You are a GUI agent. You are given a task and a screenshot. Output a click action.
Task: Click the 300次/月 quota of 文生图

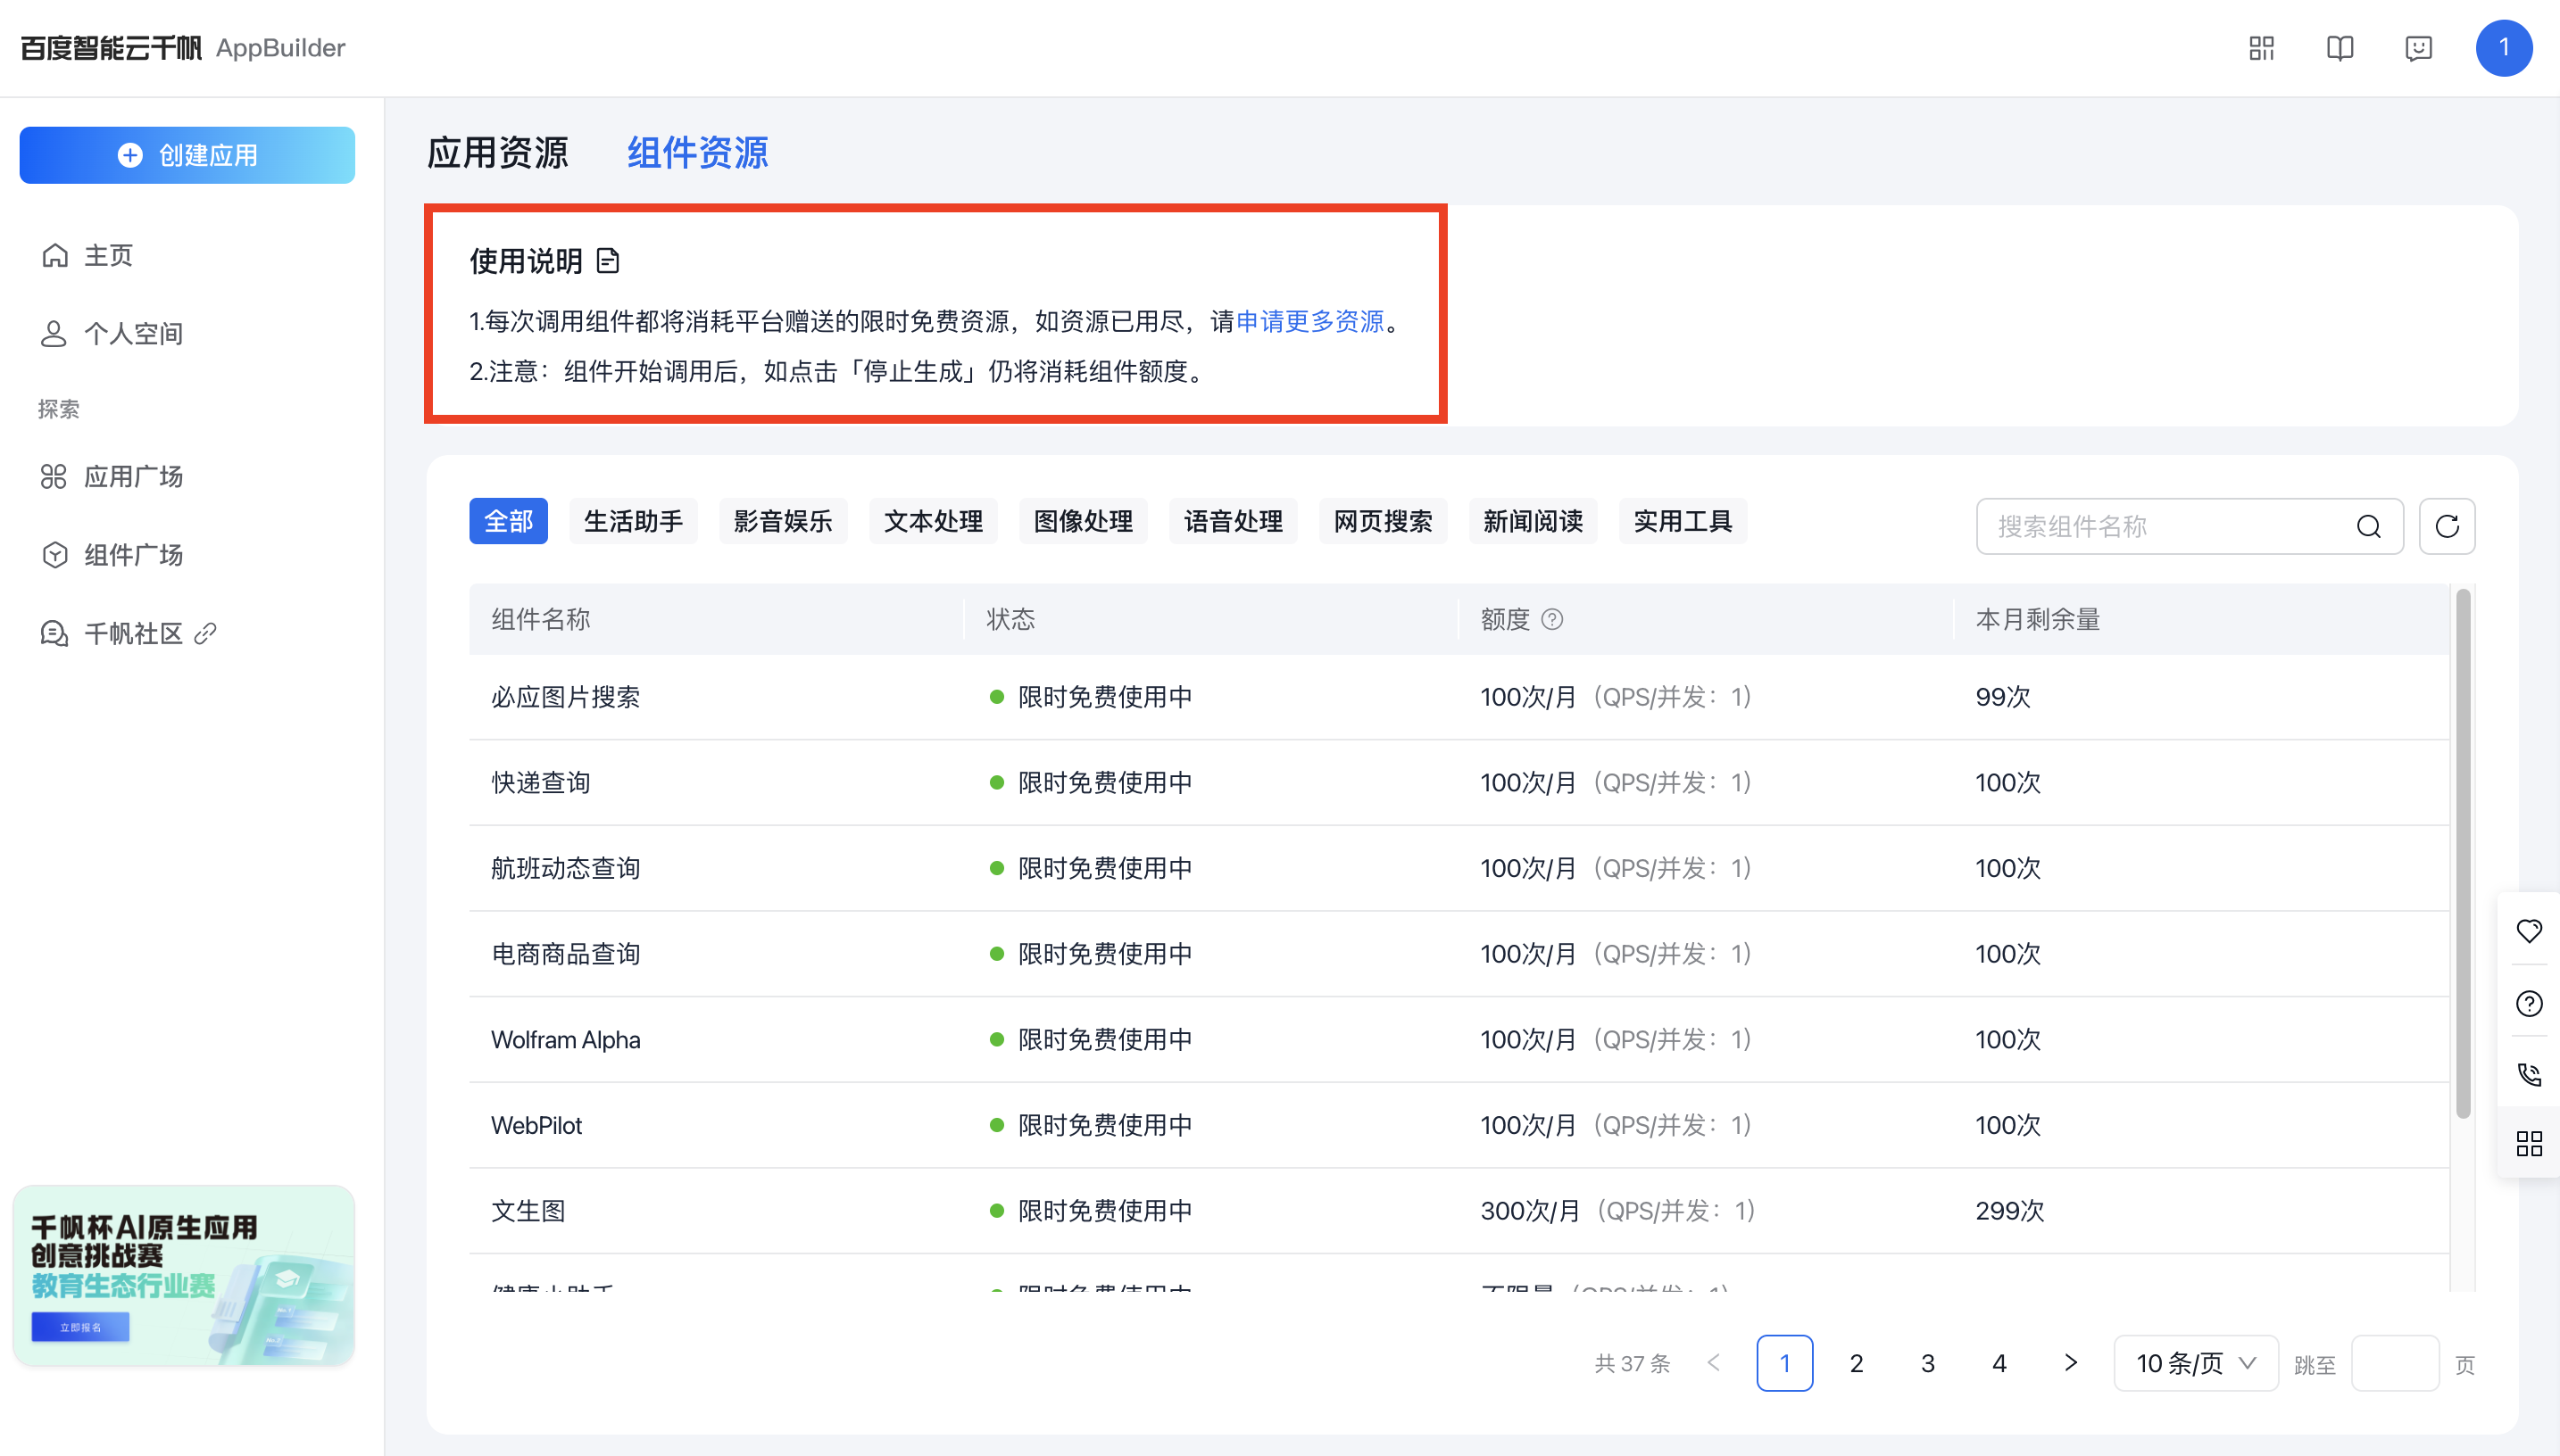[1530, 1211]
